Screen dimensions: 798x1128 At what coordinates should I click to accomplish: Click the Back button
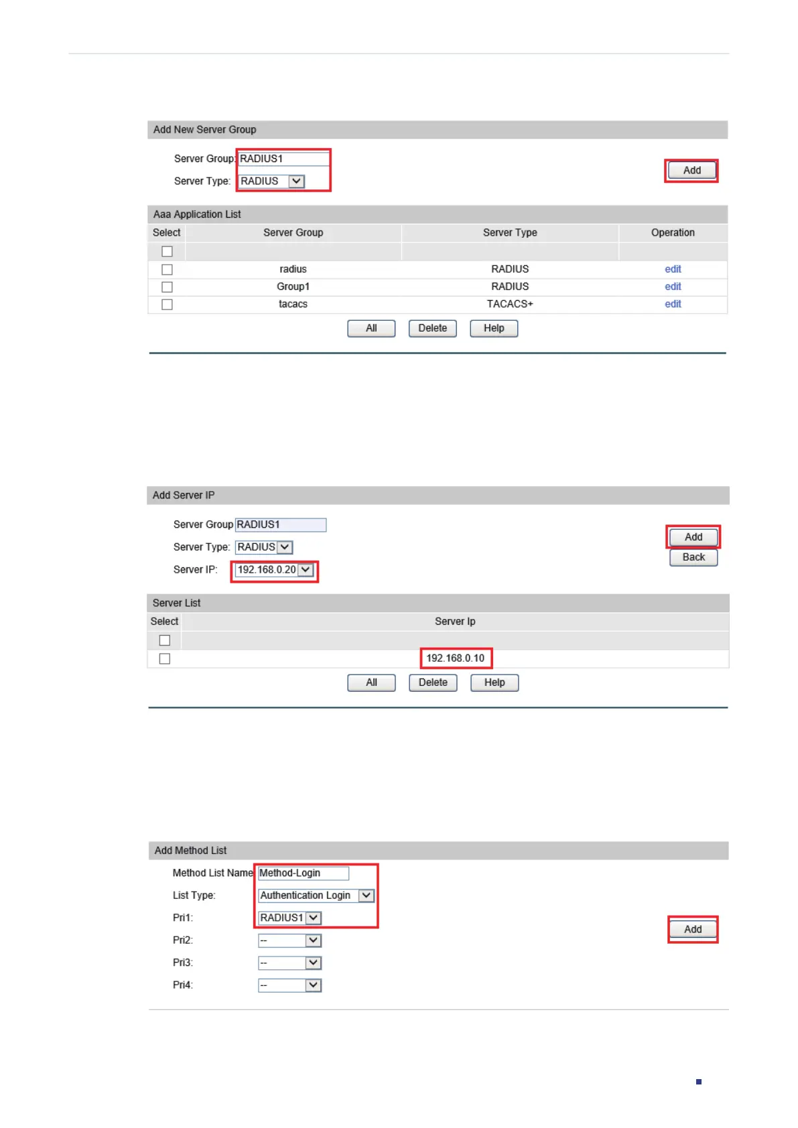point(693,557)
